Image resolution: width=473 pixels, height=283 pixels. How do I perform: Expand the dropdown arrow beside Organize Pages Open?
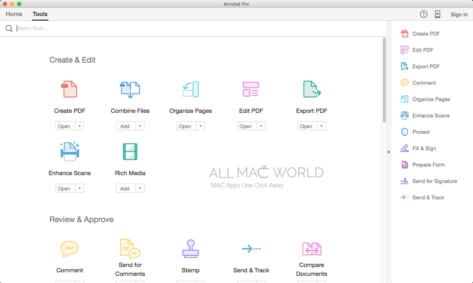click(x=200, y=126)
